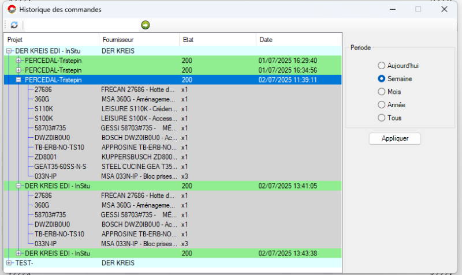The image size is (462, 275).
Task: Click the Etat column header
Action: point(217,40)
